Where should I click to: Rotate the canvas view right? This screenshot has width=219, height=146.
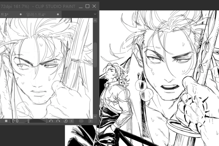[58, 121]
